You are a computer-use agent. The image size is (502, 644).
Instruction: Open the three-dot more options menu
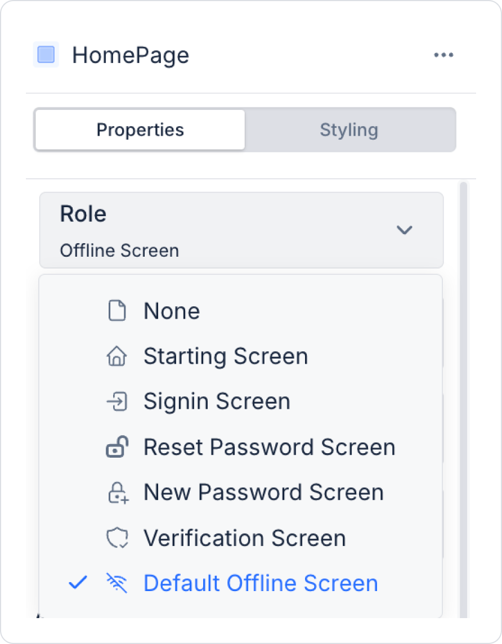coord(443,55)
